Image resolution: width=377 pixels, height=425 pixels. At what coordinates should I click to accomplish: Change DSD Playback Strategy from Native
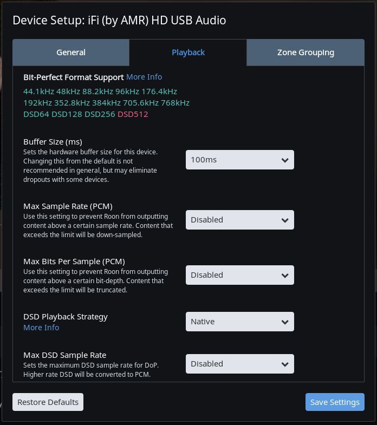point(240,322)
